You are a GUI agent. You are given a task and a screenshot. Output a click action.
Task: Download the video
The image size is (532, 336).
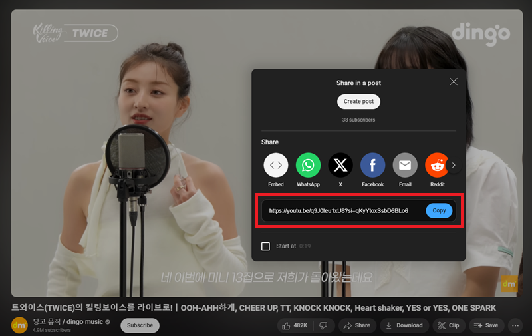pos(404,325)
